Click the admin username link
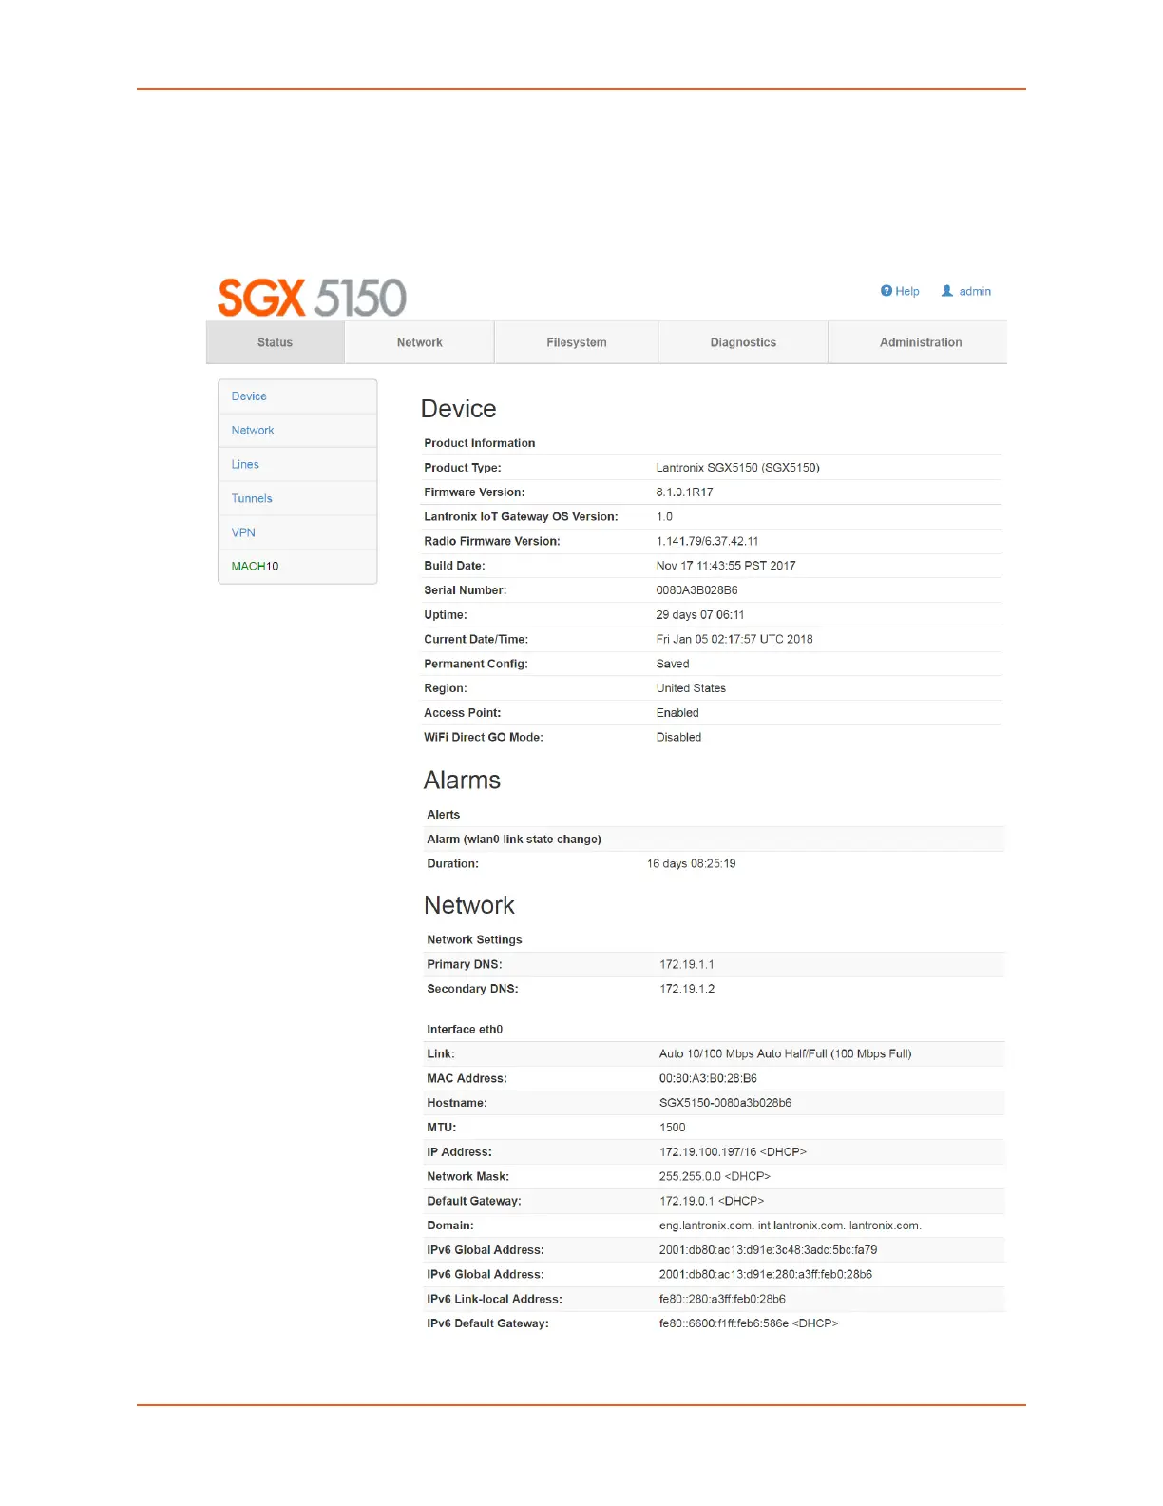Viewport: 1163px width, 1506px height. point(975,292)
